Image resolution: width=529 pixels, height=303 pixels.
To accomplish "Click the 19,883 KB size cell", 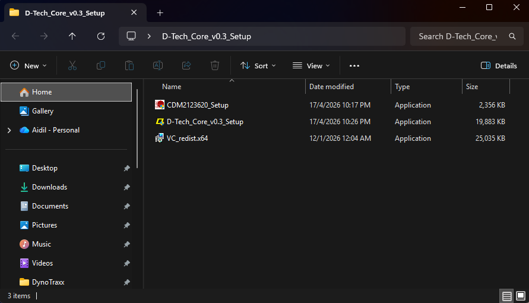I will point(490,122).
